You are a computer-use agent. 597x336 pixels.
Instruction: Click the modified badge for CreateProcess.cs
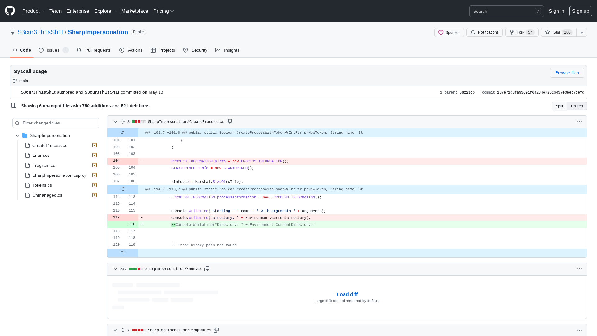pyautogui.click(x=95, y=145)
